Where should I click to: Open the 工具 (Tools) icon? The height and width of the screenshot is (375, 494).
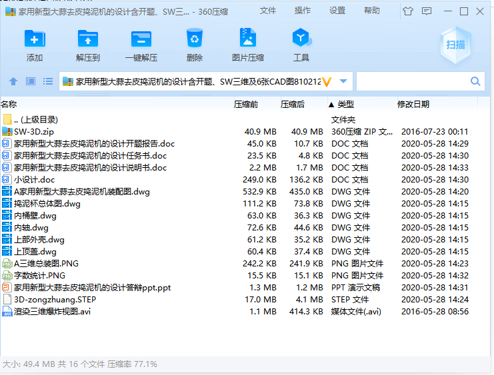pos(301,38)
